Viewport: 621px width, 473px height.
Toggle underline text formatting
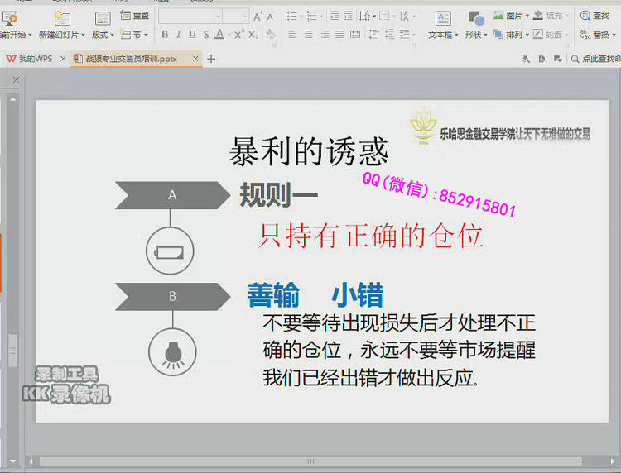coord(192,35)
